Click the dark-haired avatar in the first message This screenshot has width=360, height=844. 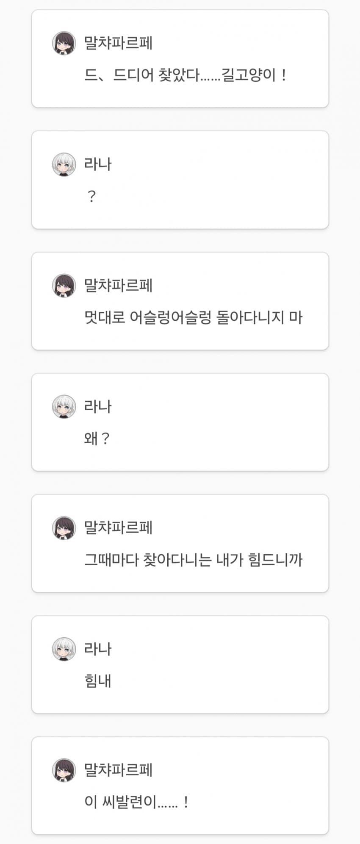(x=64, y=43)
